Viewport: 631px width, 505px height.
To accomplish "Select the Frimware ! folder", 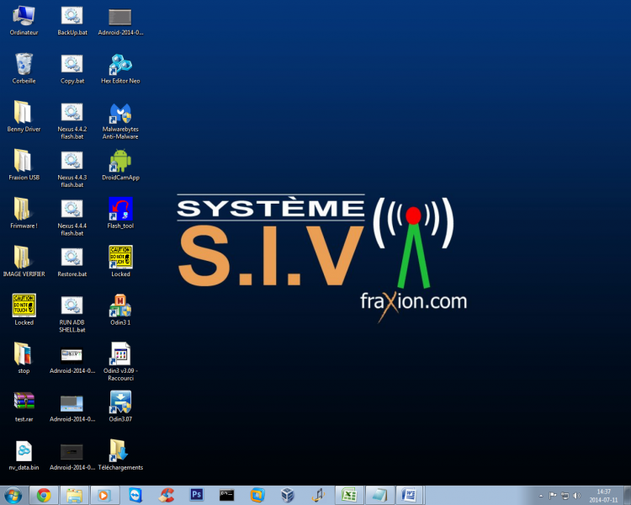I will (24, 214).
